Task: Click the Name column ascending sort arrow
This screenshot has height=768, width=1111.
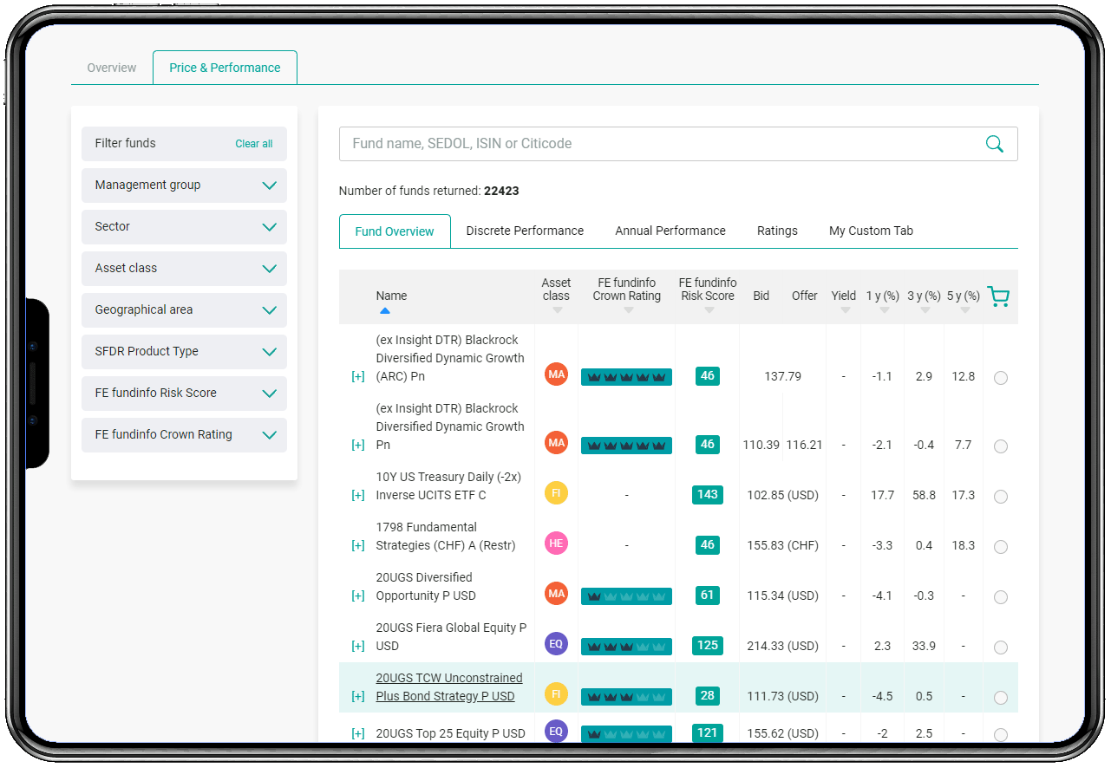Action: (385, 310)
